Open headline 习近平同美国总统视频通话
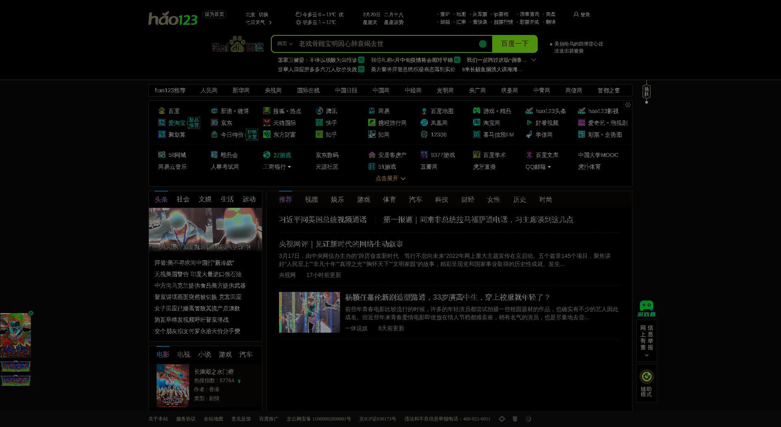The image size is (781, 427). [x=323, y=220]
